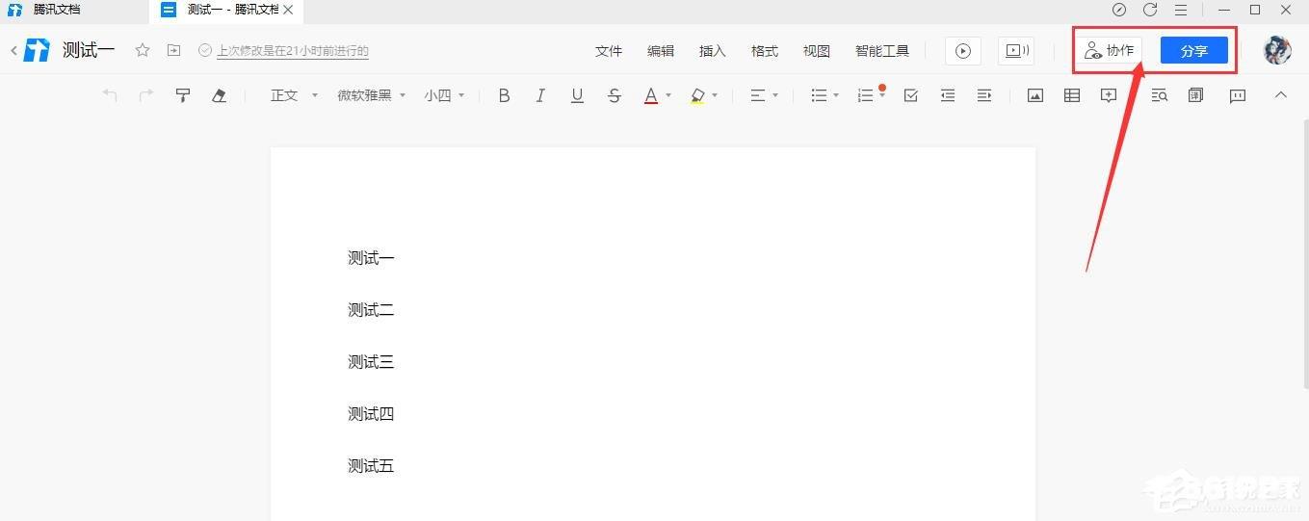The width and height of the screenshot is (1309, 521).
Task: Open the 格式 menu
Action: click(x=765, y=51)
